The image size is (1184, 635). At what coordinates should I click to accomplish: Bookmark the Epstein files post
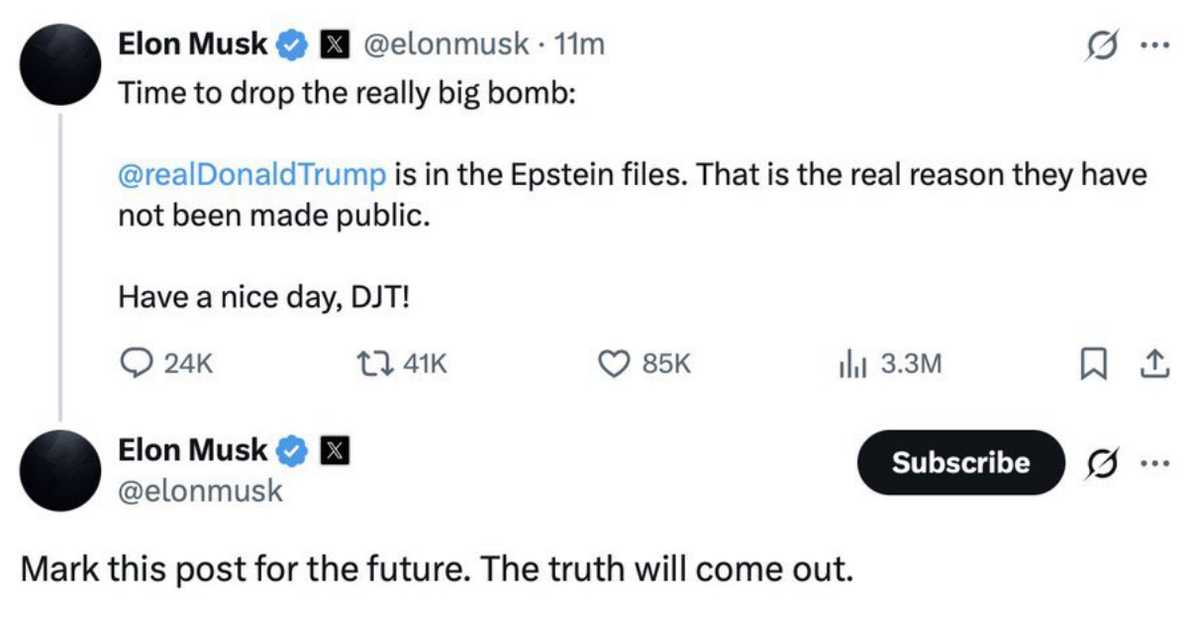pyautogui.click(x=1091, y=365)
